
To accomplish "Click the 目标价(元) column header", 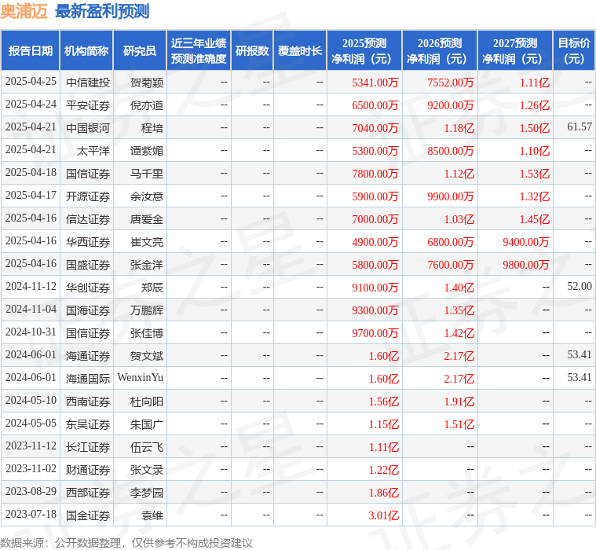I will [x=574, y=50].
